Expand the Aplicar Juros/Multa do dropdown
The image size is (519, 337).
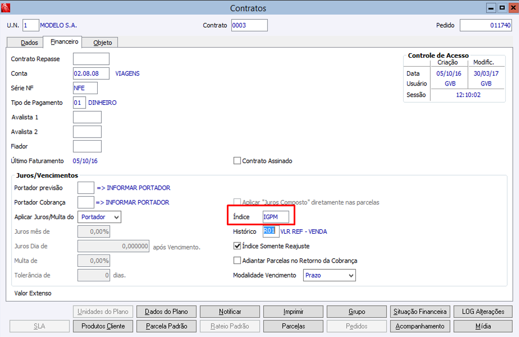[x=99, y=217]
